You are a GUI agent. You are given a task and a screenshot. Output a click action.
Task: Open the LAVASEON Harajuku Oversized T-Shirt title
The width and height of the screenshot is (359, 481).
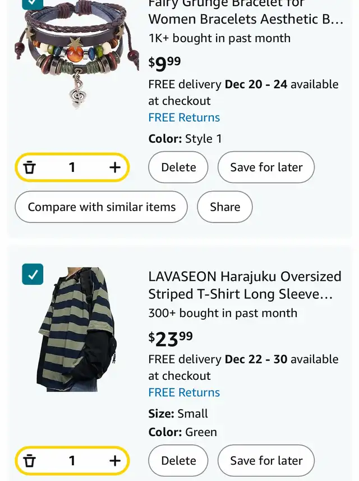(245, 285)
